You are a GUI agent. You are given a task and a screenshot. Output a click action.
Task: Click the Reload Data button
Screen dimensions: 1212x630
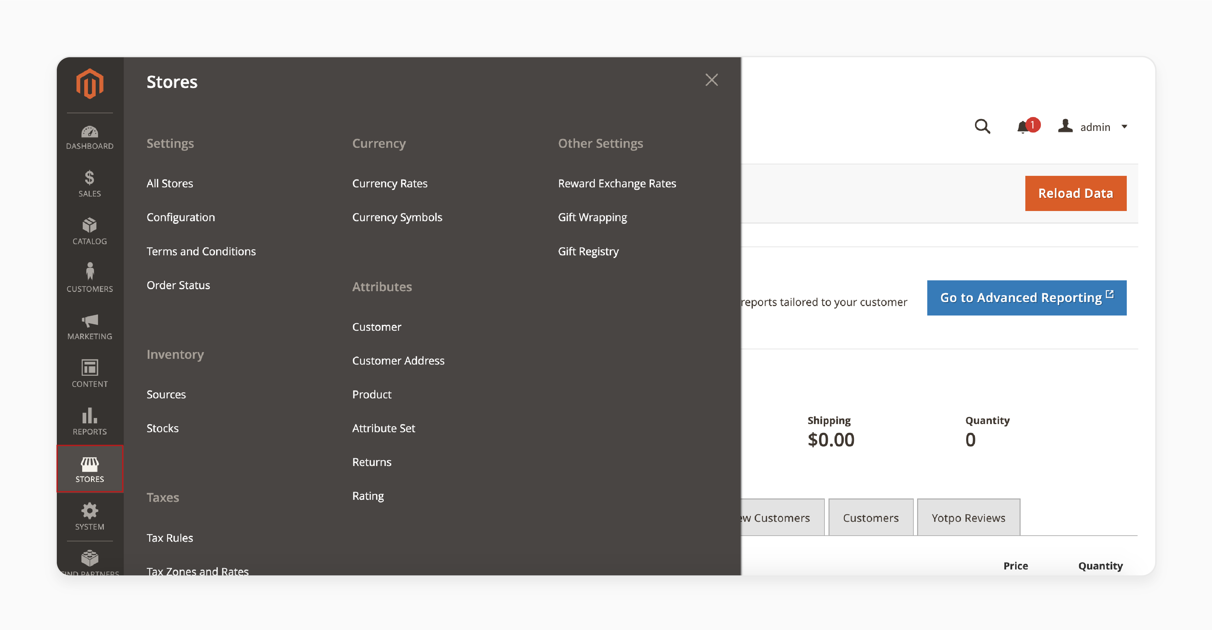[1076, 193]
